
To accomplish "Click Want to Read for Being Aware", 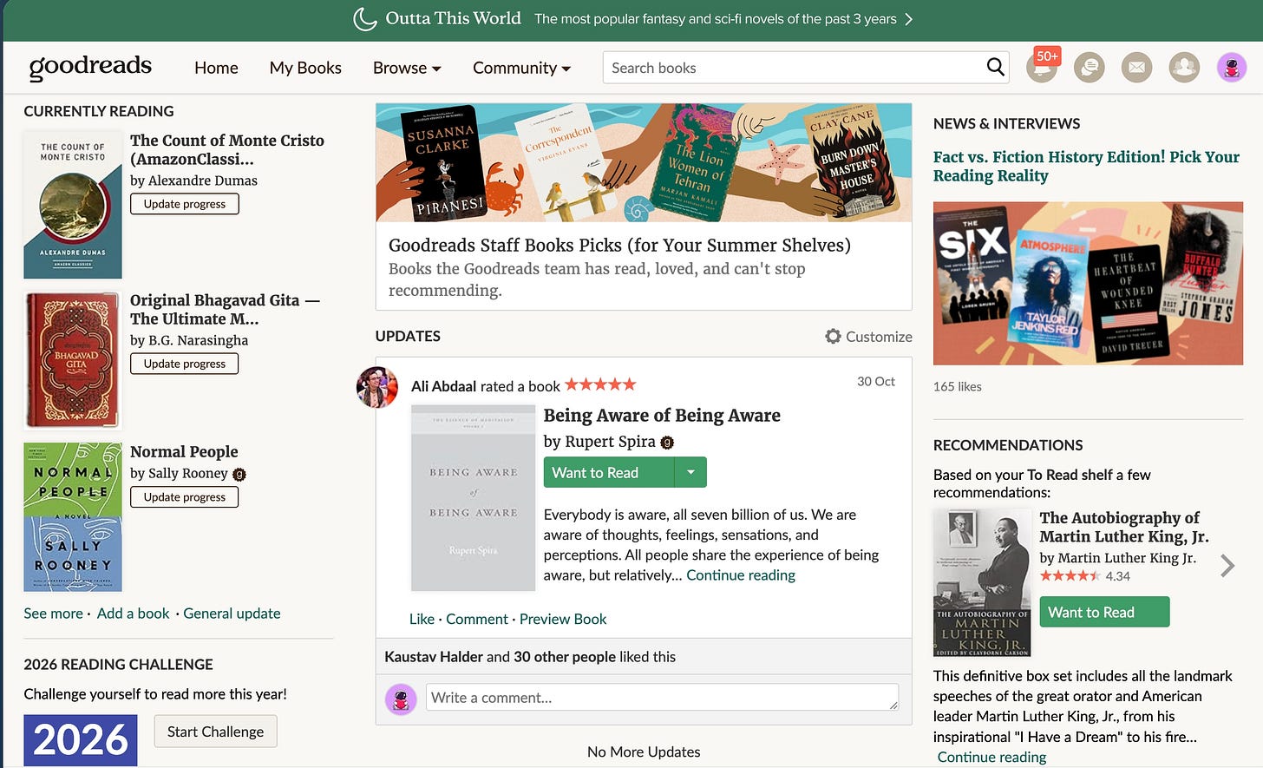I will coord(609,472).
